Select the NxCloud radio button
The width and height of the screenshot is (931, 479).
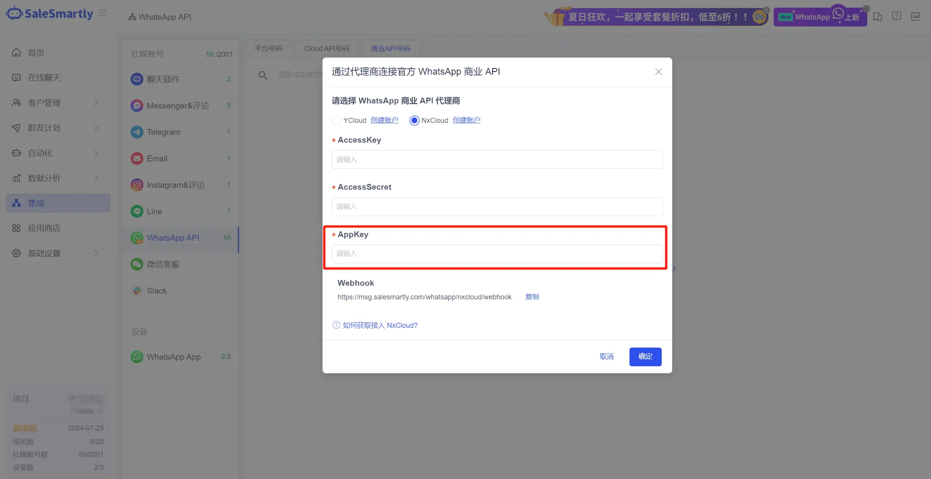pyautogui.click(x=414, y=121)
